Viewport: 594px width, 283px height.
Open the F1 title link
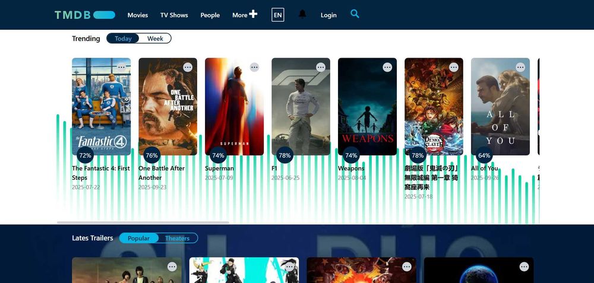[x=274, y=168]
